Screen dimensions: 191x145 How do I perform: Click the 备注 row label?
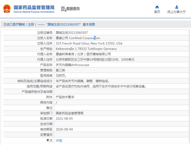click(x=49, y=108)
